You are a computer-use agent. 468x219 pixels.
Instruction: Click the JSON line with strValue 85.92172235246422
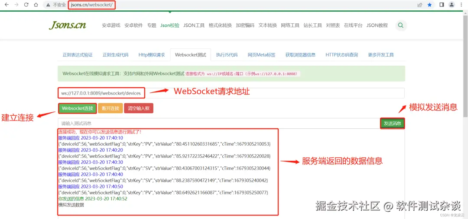[165, 156]
